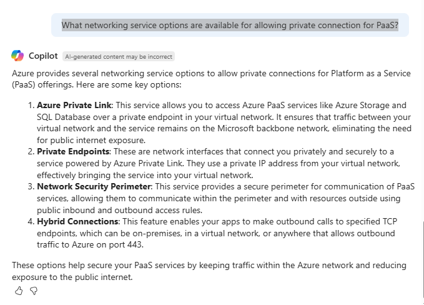The height and width of the screenshot is (305, 424).
Task: Select the highlighted user question bubble
Action: [230, 25]
